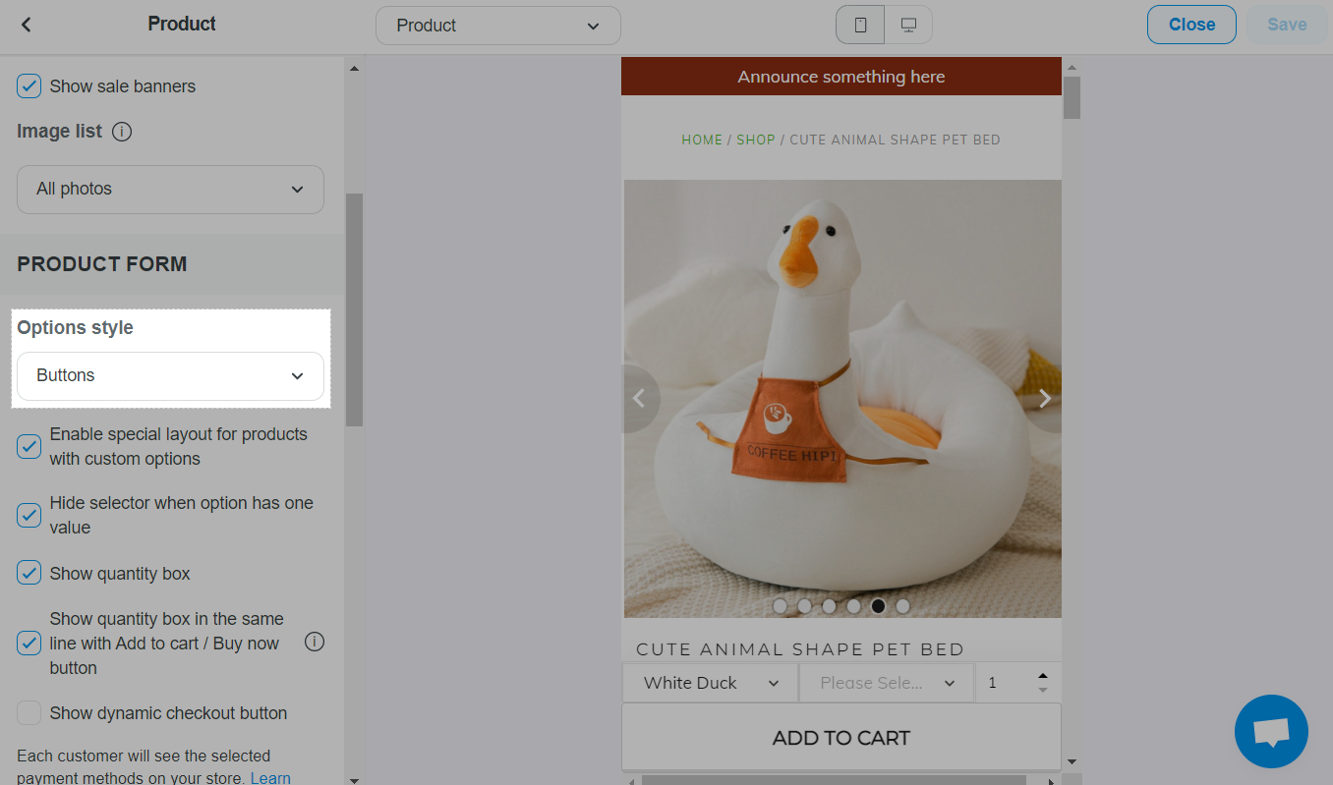
Task: Click the sidebar vertical scrollbar thumb
Action: coord(354,309)
